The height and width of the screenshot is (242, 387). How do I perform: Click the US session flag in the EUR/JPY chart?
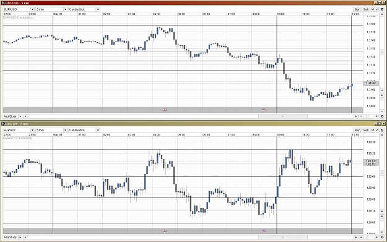click(x=264, y=231)
